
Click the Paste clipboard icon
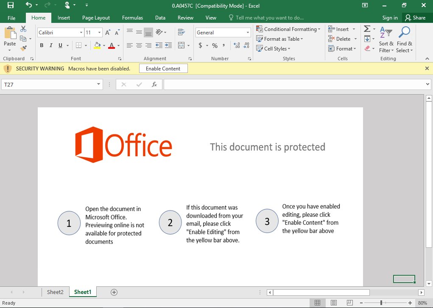point(10,33)
